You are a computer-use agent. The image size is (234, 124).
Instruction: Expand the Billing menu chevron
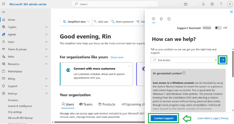pos(46,79)
